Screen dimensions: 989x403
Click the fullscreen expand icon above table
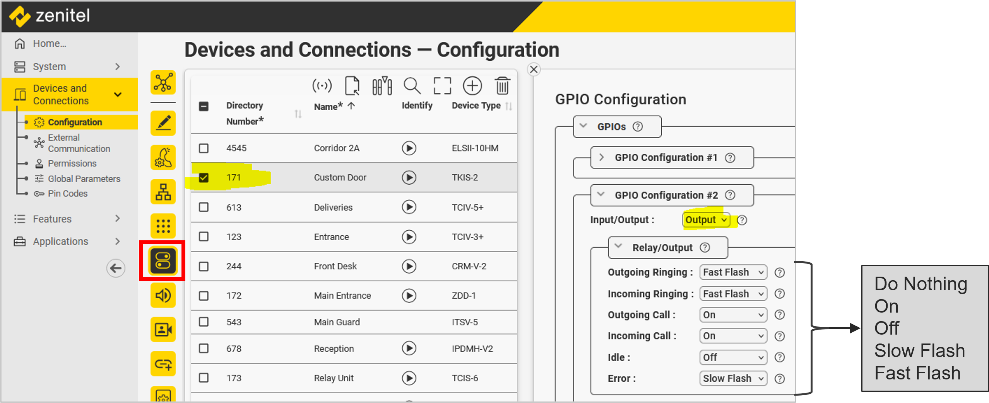[442, 85]
